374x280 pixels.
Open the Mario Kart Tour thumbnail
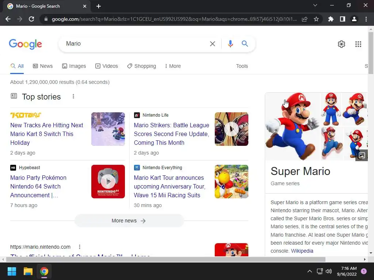pyautogui.click(x=231, y=182)
